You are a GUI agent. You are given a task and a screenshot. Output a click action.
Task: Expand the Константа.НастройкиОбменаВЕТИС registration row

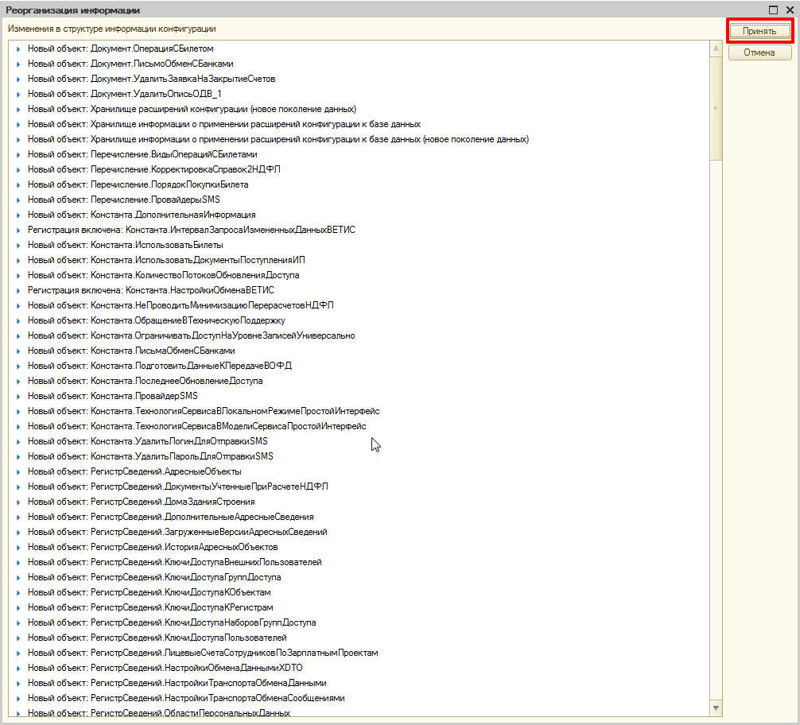coord(18,291)
